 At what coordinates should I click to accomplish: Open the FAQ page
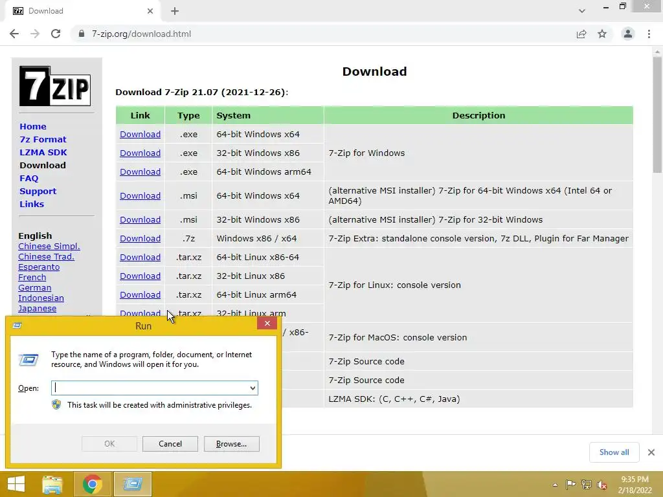click(x=28, y=179)
